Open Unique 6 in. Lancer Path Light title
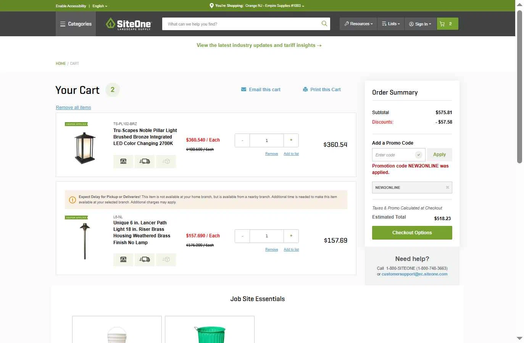Screen dimensions: 524x343 [142, 233]
